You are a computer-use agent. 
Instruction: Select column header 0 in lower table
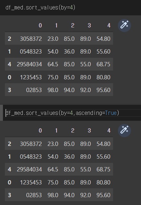pyautogui.click(x=40, y=131)
